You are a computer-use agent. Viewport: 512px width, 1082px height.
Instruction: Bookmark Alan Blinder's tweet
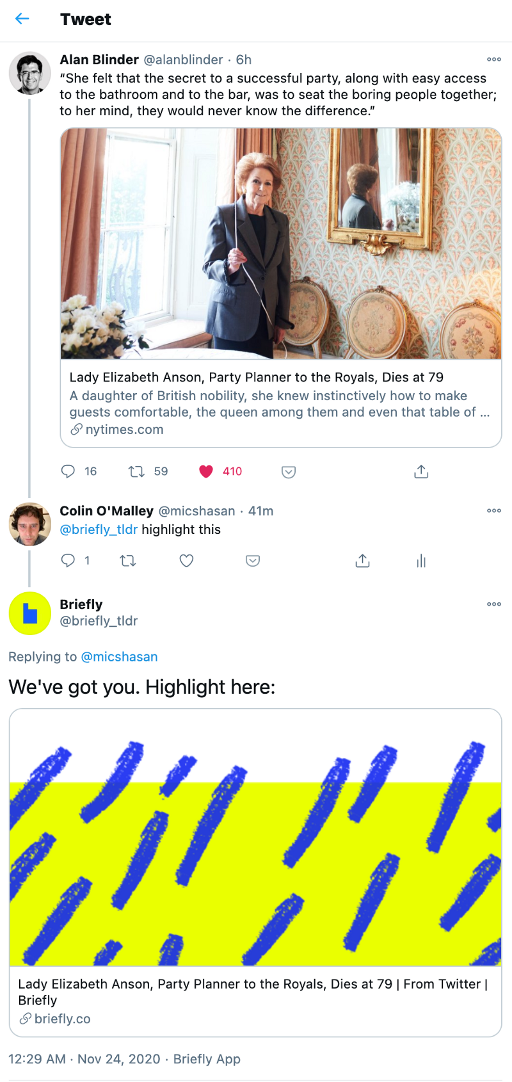pos(288,471)
